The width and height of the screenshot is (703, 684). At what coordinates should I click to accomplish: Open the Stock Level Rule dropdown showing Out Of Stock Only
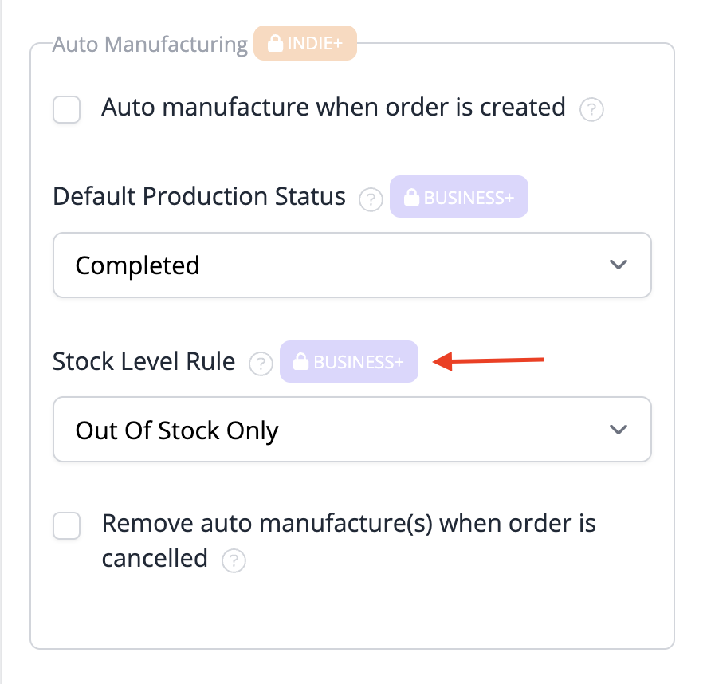pyautogui.click(x=352, y=430)
